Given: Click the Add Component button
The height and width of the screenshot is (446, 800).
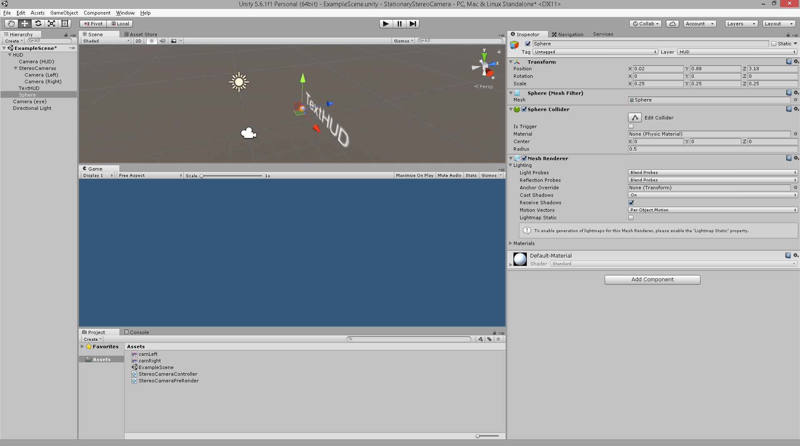Looking at the screenshot, I should (x=652, y=280).
